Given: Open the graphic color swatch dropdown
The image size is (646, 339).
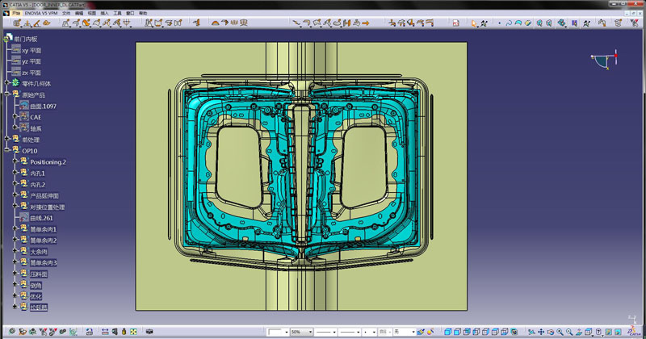Looking at the screenshot, I should point(285,332).
